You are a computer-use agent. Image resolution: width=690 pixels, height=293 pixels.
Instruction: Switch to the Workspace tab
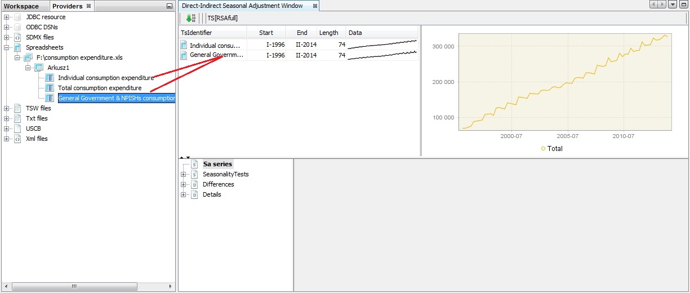point(21,6)
